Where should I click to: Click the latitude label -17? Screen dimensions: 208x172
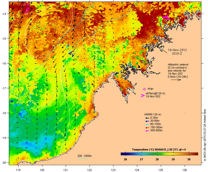4,88
